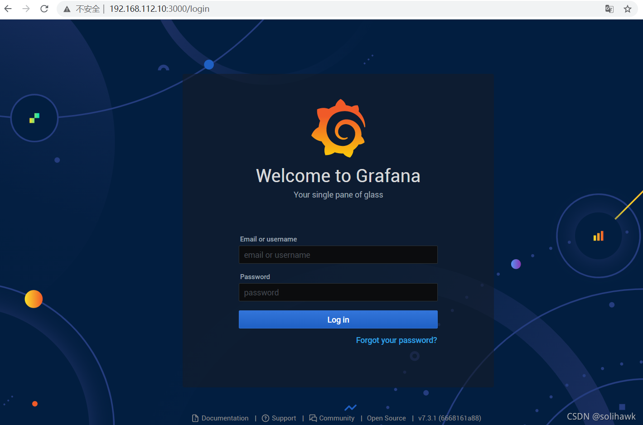Click the Community chat bubbles icon
Screen dimensions: 643x425
(x=313, y=418)
